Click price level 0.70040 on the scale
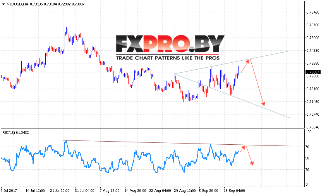 coord(313,127)
